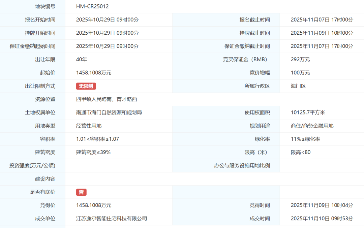The width and height of the screenshot is (364, 228).
Task: Click 南通市海门自然资源和规划局 owner name
Action: (109, 112)
